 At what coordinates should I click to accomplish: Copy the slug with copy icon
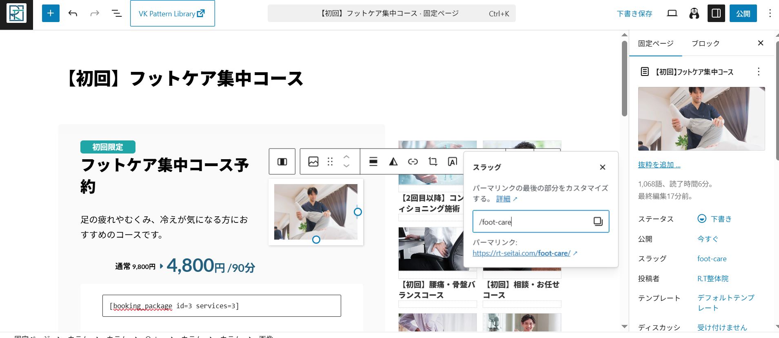click(598, 222)
